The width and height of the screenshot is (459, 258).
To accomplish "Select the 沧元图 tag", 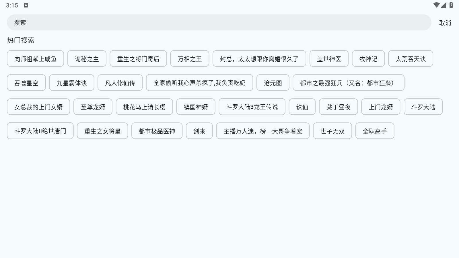I will tap(273, 83).
